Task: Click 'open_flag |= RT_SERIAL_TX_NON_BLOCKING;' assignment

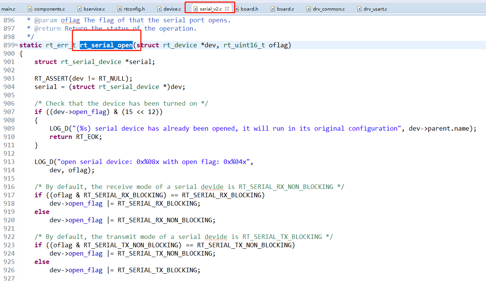Action: pyautogui.click(x=142, y=253)
